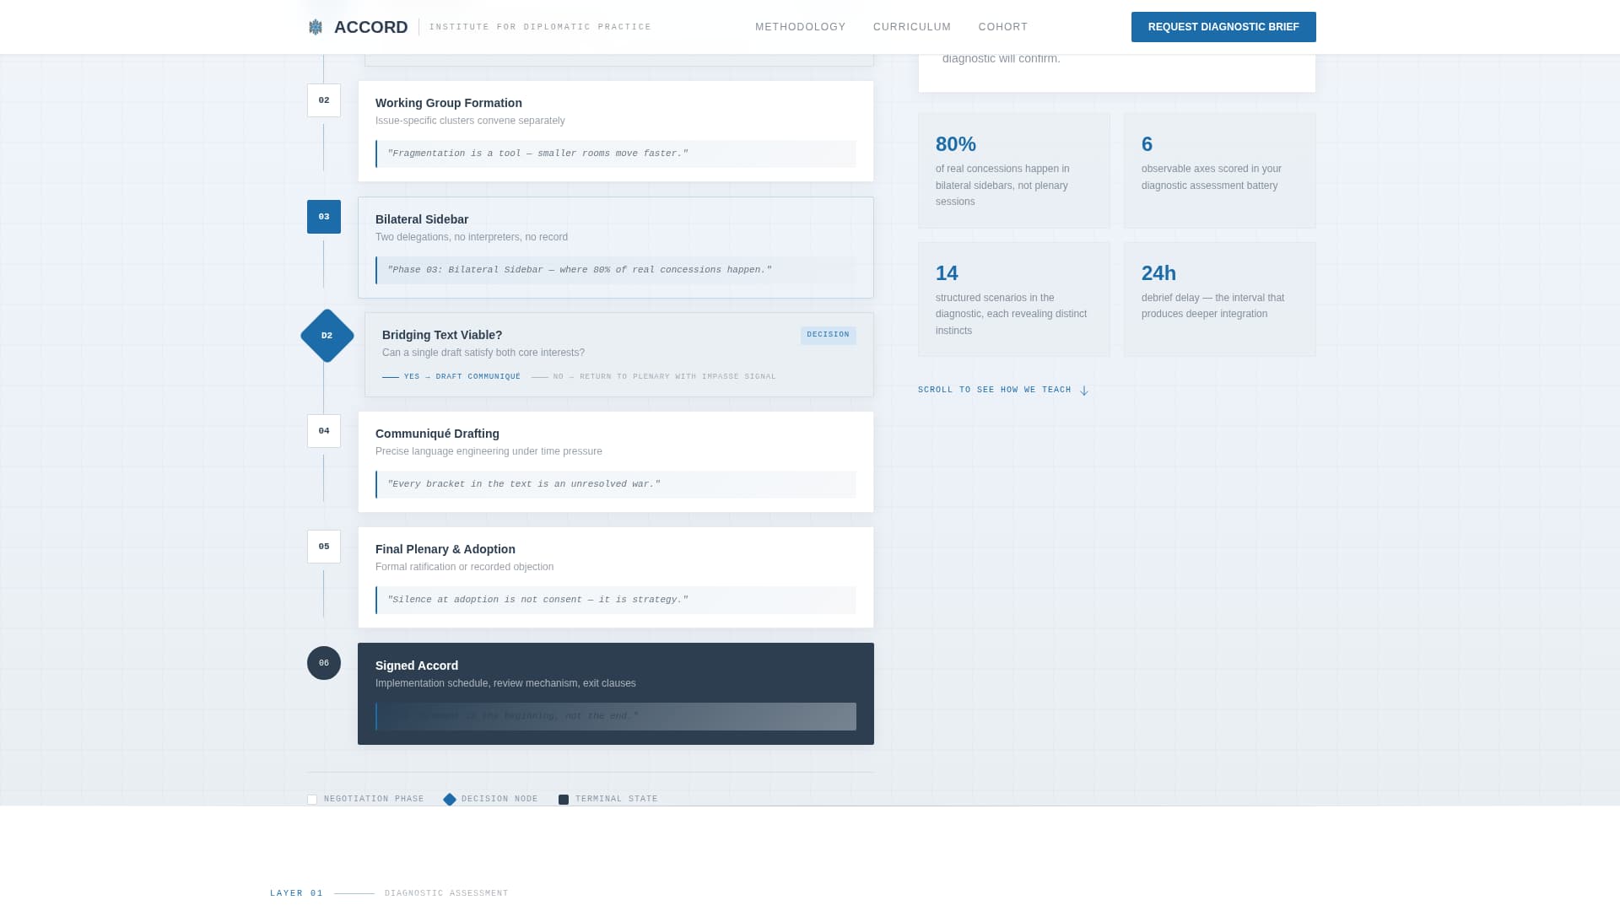
Task: Click the downward scroll arrow icon
Action: [x=1084, y=391]
